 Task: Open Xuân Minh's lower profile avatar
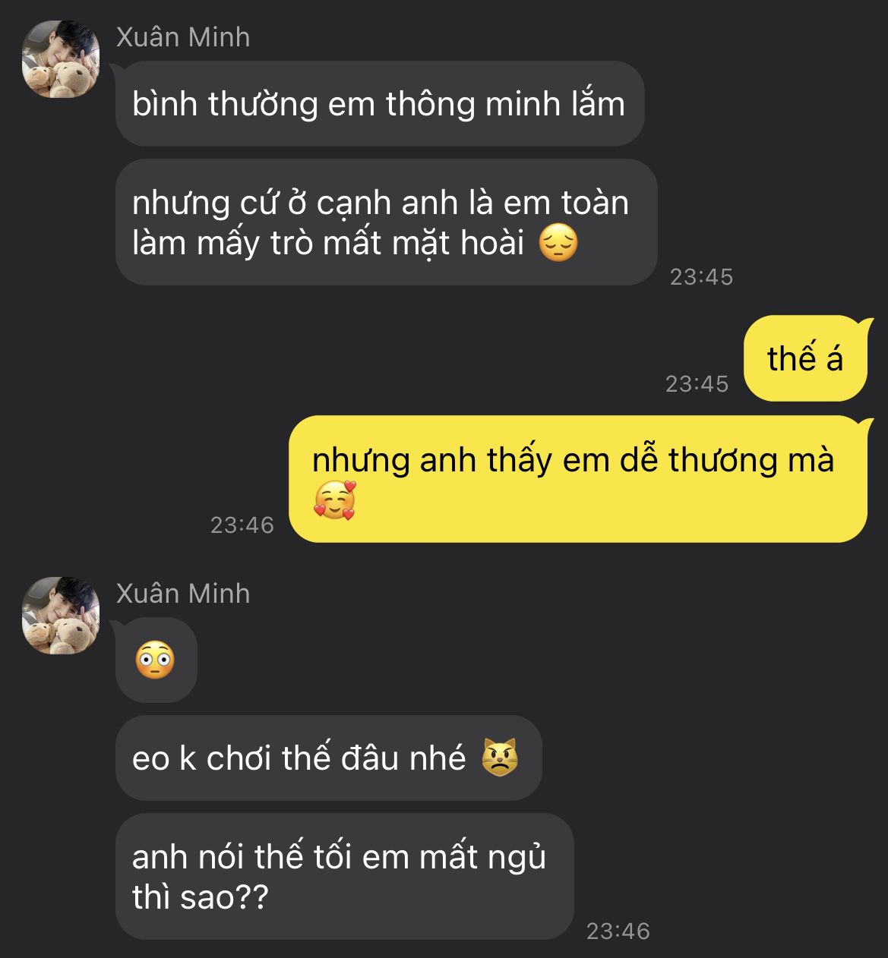(61, 616)
